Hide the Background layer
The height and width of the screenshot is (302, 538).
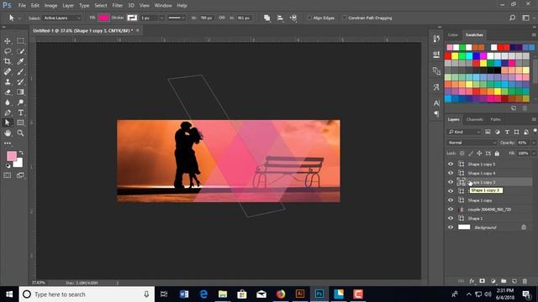(451, 227)
